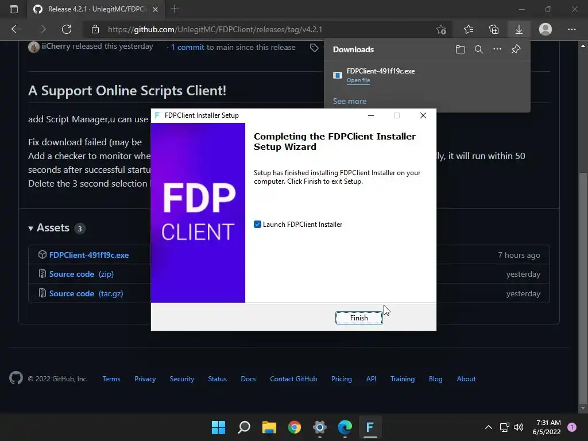Open downloads folder icon in Downloads panel
This screenshot has width=588, height=441.
[460, 49]
